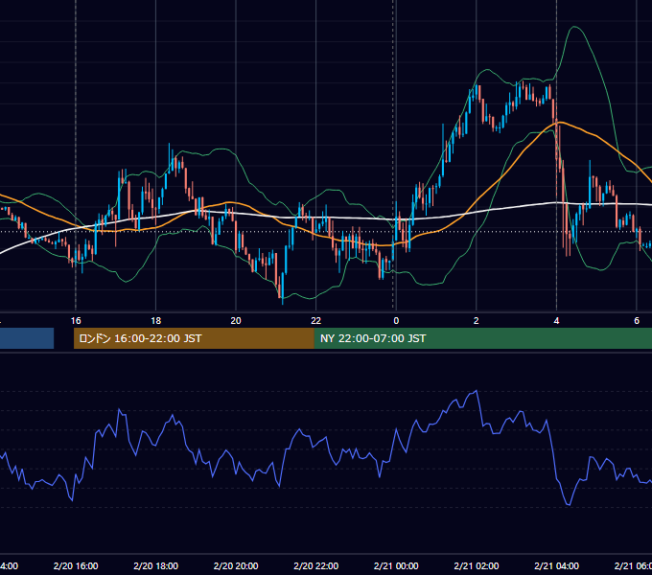The width and height of the screenshot is (652, 575).
Task: Click the 2/20 22:00 time label
Action: [316, 565]
